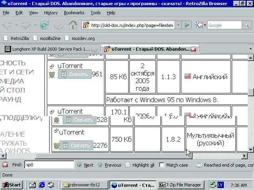Viewport: 254px width, 190px height.
Task: Click the Find text field containing sp0
Action: (x=49, y=165)
